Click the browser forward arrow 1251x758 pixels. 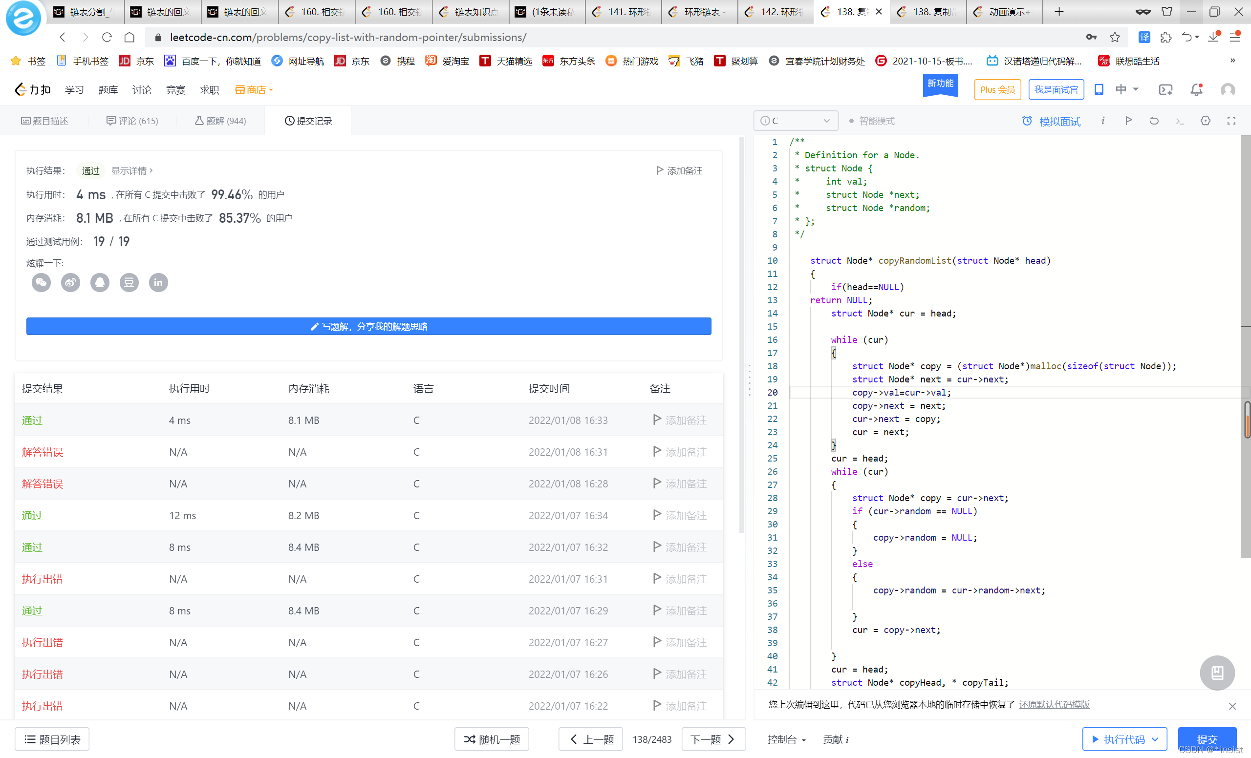click(86, 37)
